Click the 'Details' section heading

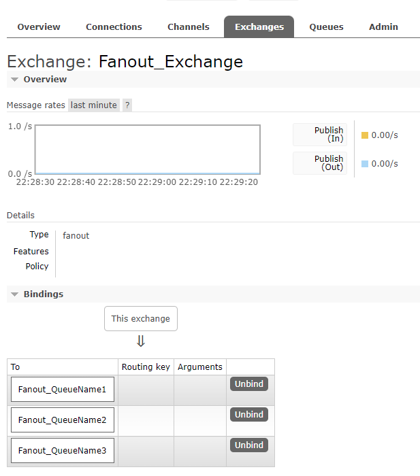pyautogui.click(x=20, y=216)
